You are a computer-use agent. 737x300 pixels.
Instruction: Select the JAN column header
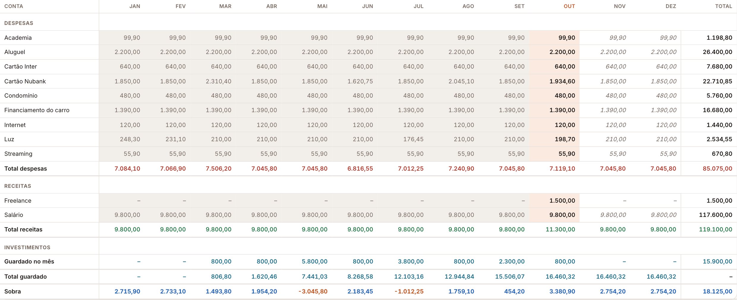(135, 6)
